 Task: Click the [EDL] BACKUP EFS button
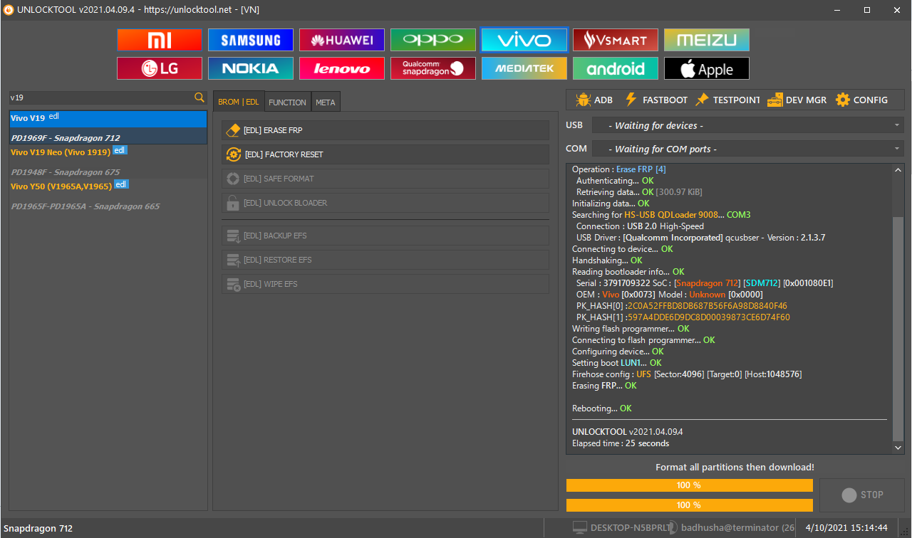click(x=385, y=236)
